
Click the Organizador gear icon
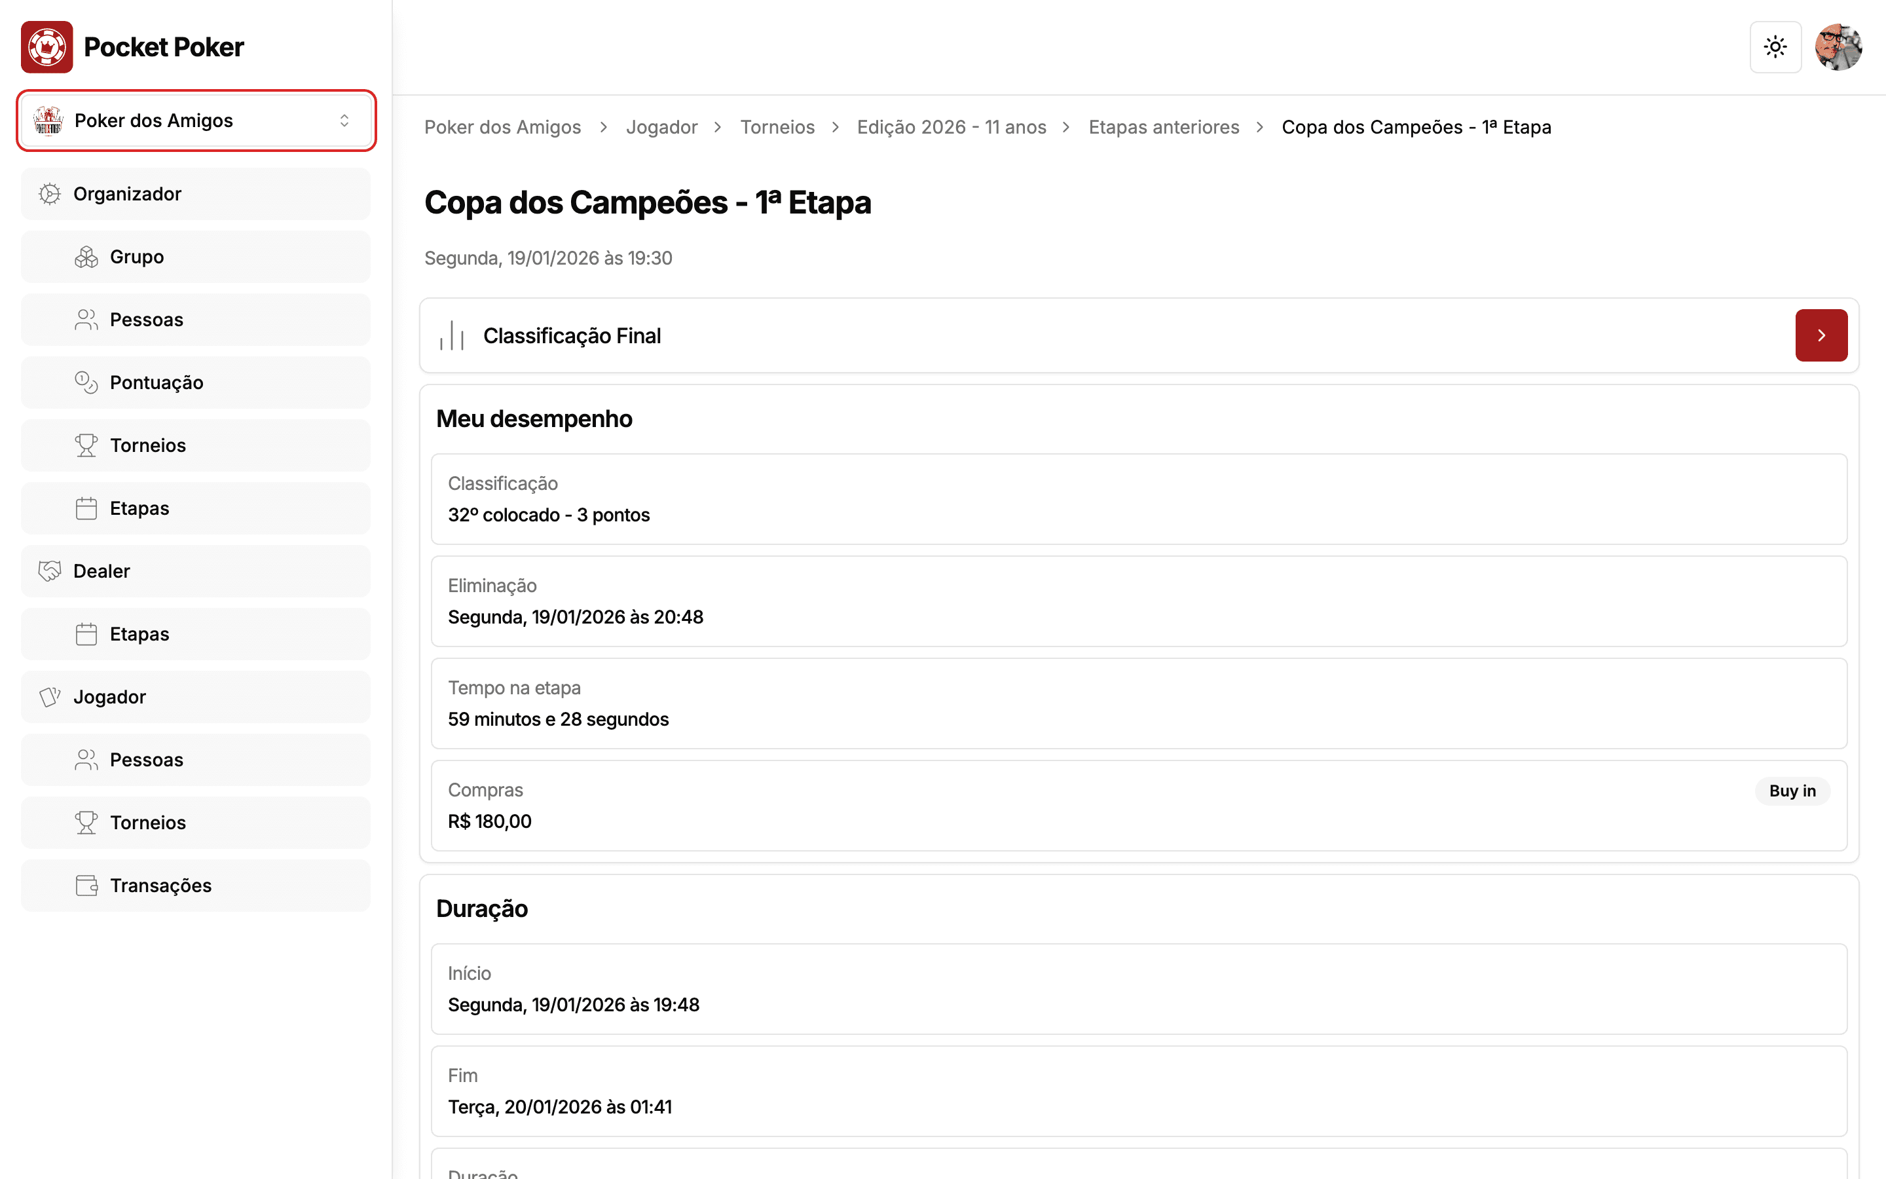pos(50,194)
